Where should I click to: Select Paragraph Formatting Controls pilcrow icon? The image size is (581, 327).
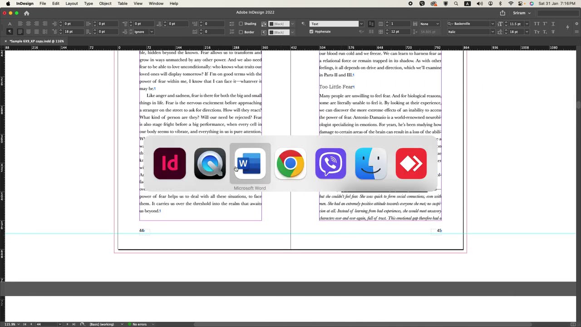click(x=10, y=32)
